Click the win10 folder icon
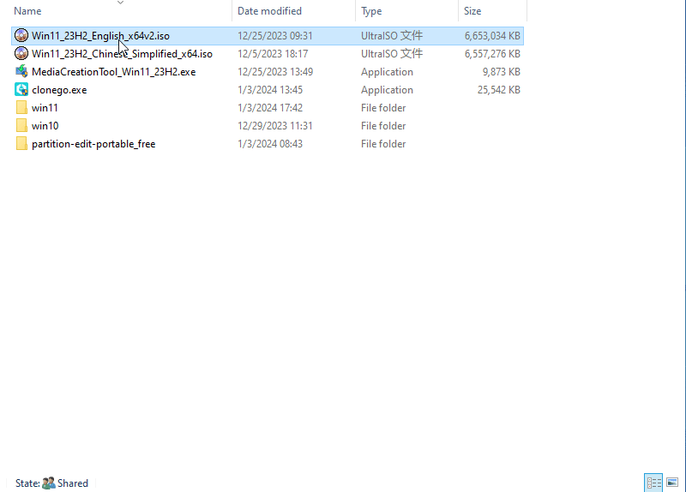 click(21, 125)
